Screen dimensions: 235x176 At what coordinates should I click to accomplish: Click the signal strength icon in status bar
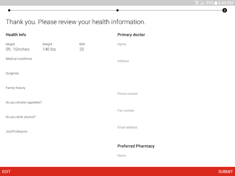[x=202, y=3]
